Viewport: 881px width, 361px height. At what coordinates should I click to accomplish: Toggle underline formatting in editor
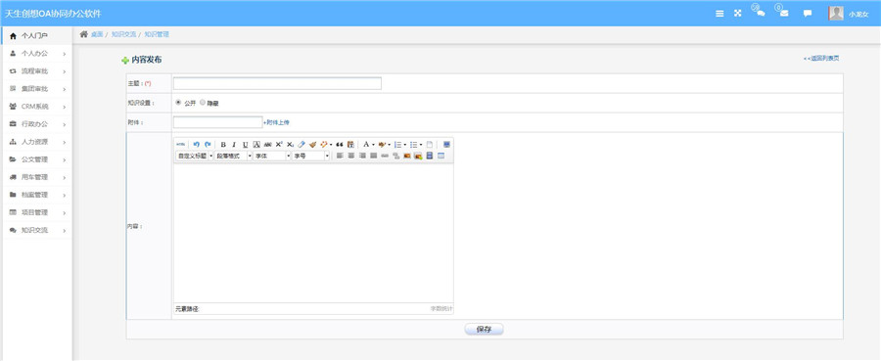click(246, 145)
